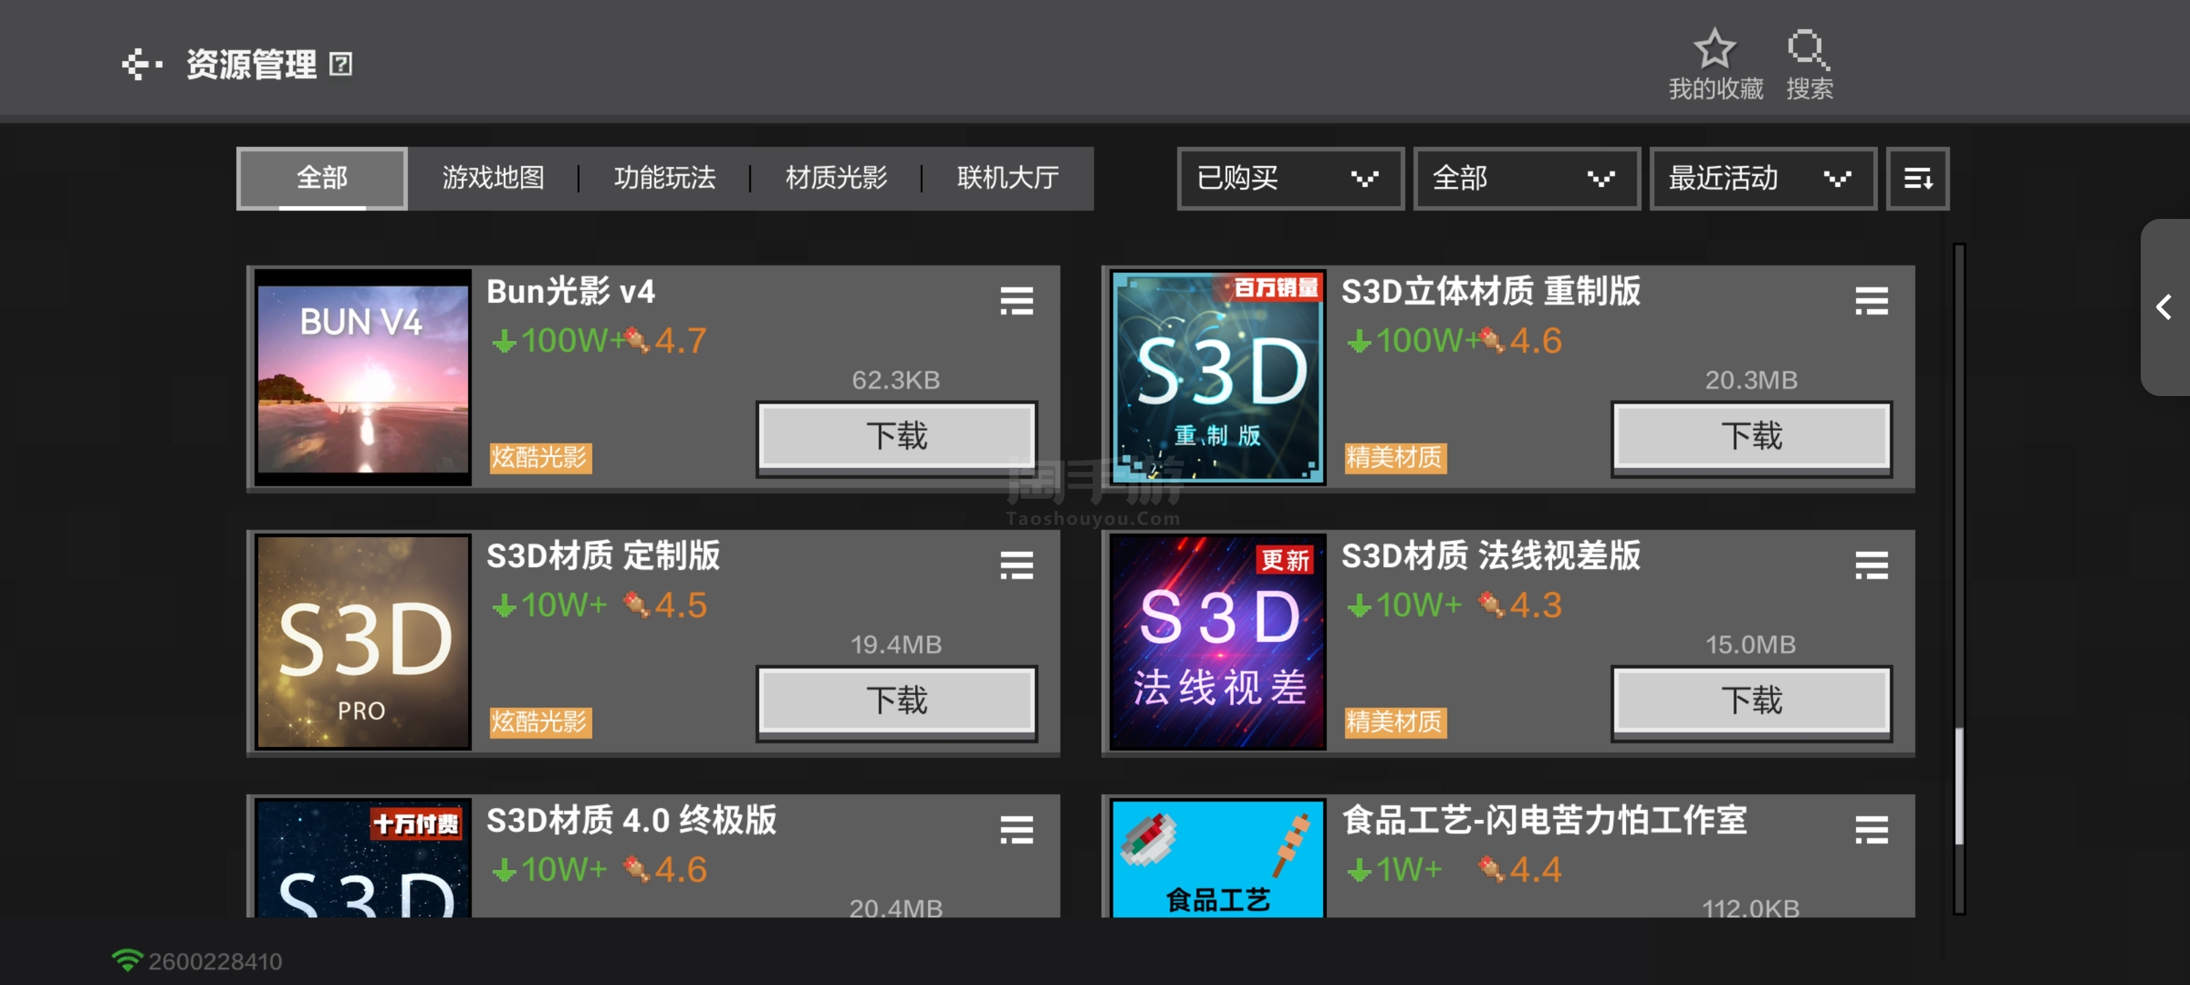
Task: Open the help icon beside 资源管理
Action: click(x=340, y=64)
